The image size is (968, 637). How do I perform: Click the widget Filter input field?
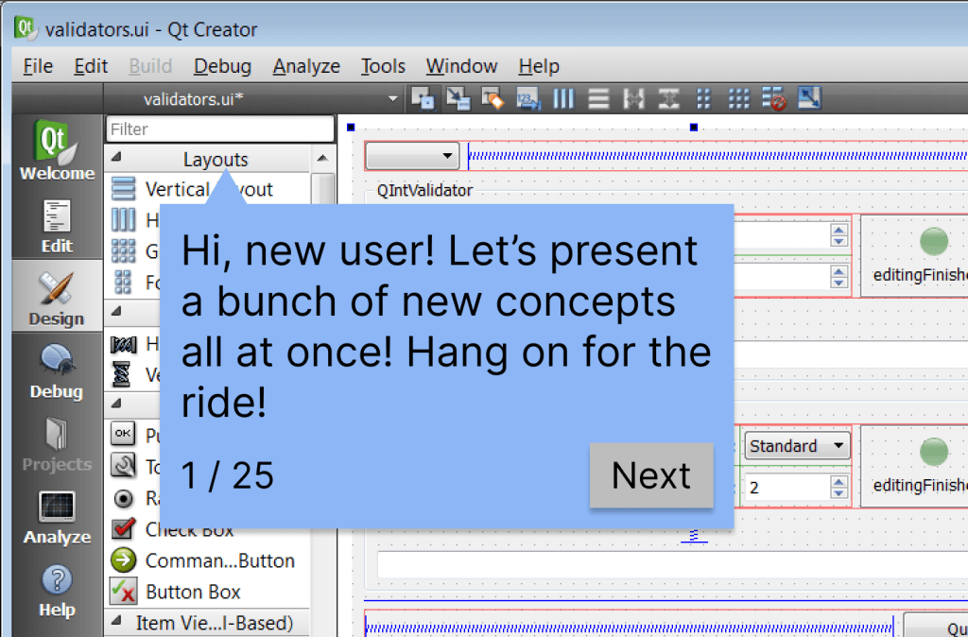(x=220, y=129)
